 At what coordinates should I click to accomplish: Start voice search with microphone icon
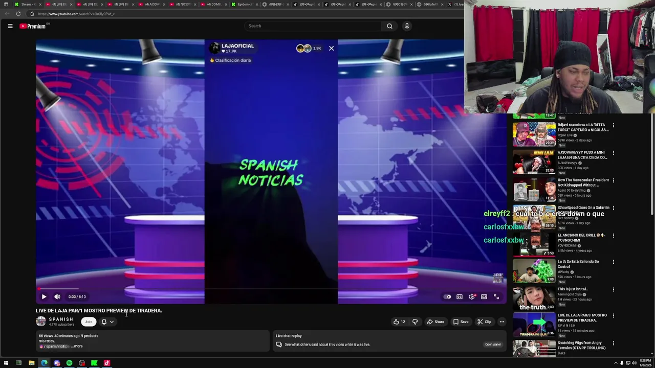pos(407,26)
